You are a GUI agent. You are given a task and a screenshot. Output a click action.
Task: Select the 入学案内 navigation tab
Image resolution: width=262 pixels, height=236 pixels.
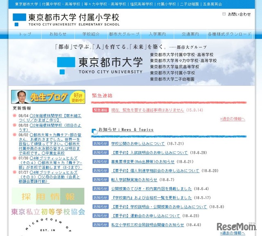pos(157,34)
